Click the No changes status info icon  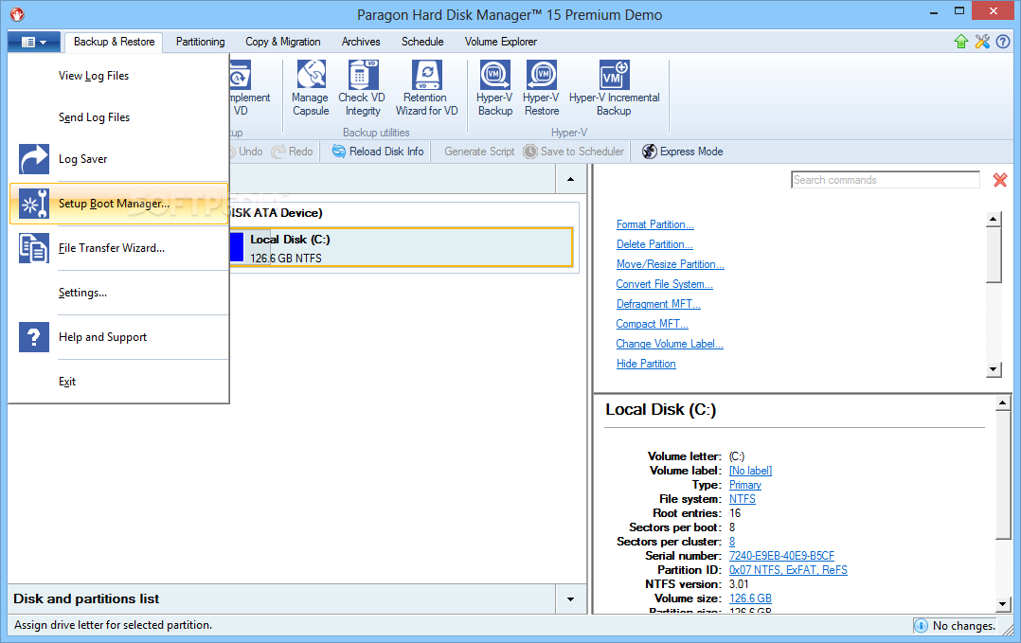pyautogui.click(x=921, y=626)
